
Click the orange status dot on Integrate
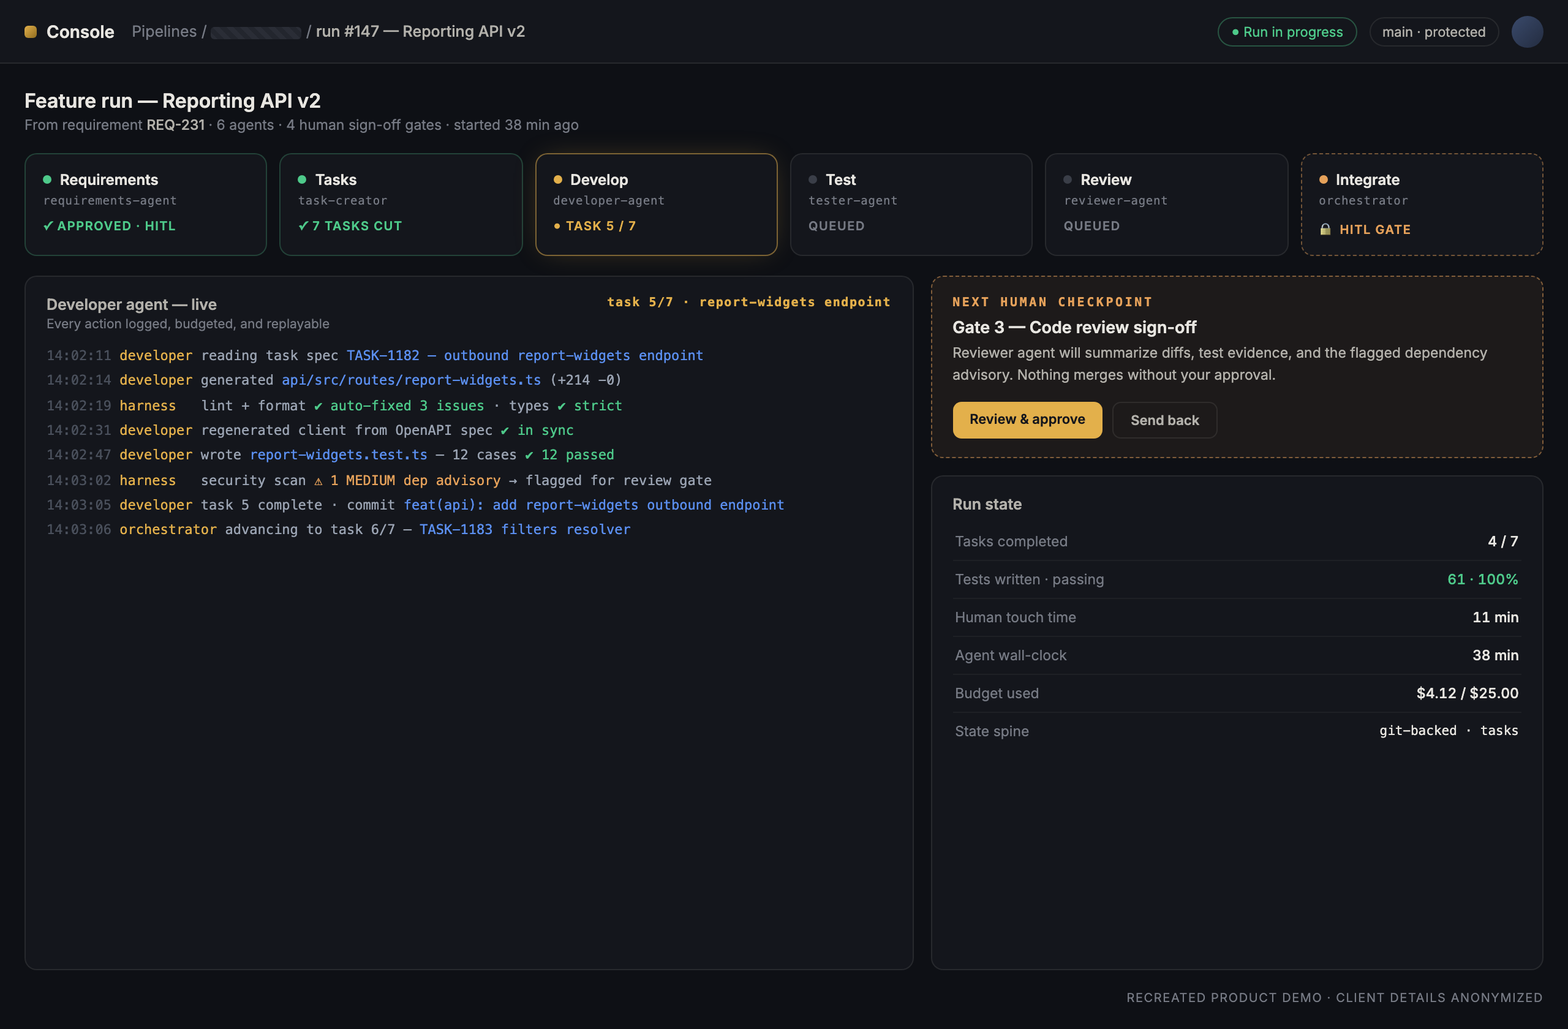(x=1323, y=179)
